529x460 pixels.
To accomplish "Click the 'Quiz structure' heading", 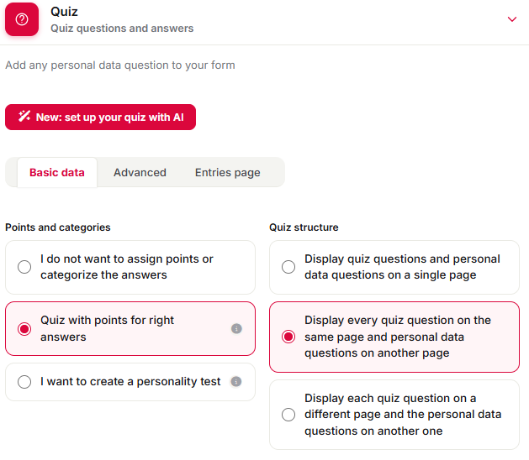I will point(304,227).
